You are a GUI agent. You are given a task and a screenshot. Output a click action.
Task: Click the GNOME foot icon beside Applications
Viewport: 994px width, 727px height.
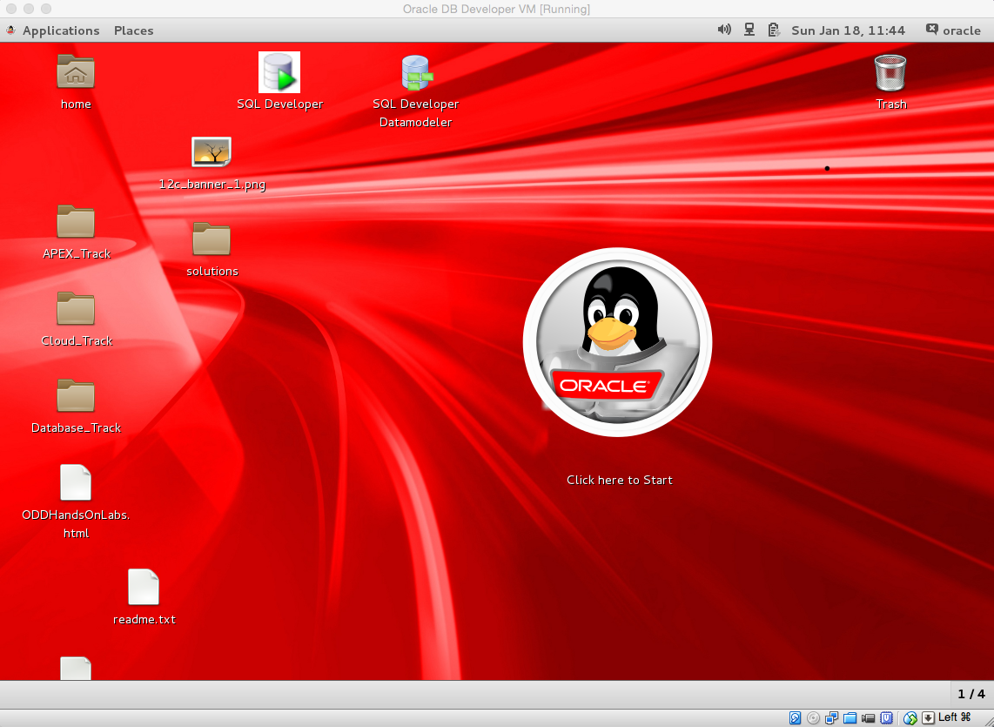coord(10,30)
